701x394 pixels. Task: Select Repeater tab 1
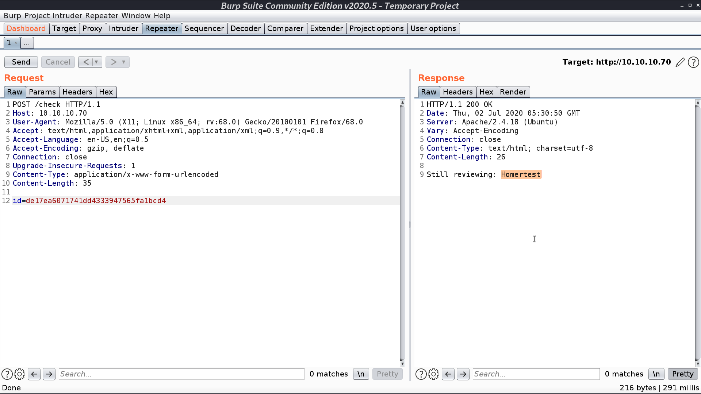click(9, 43)
